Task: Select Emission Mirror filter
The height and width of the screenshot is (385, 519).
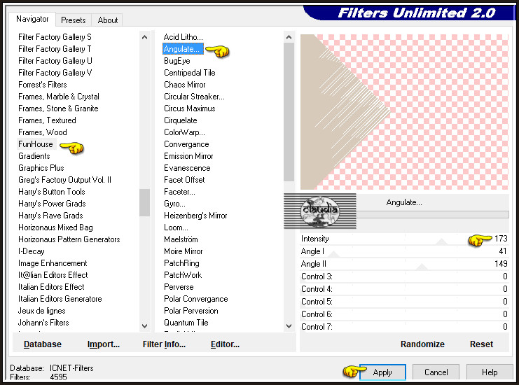Action: point(188,156)
